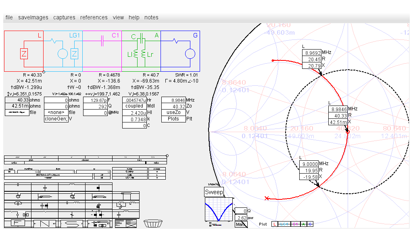
Task: Open the SWR sweep plot thumbnail
Action: pos(219,209)
